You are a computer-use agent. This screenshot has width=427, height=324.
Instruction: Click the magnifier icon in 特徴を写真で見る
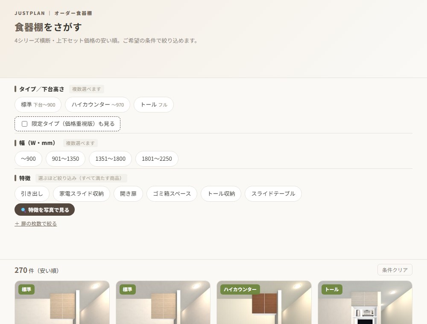pyautogui.click(x=23, y=210)
